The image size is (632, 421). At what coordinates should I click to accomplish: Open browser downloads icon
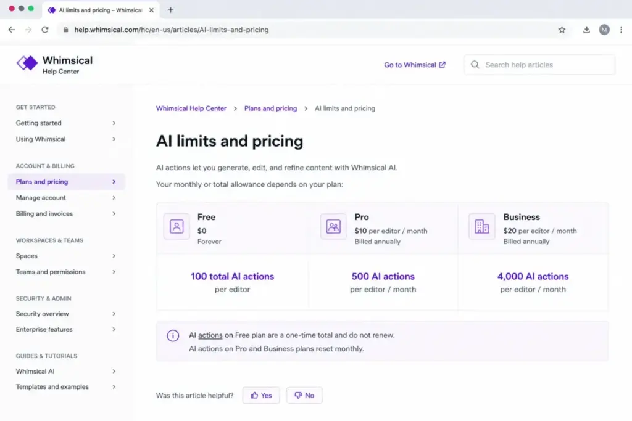586,30
